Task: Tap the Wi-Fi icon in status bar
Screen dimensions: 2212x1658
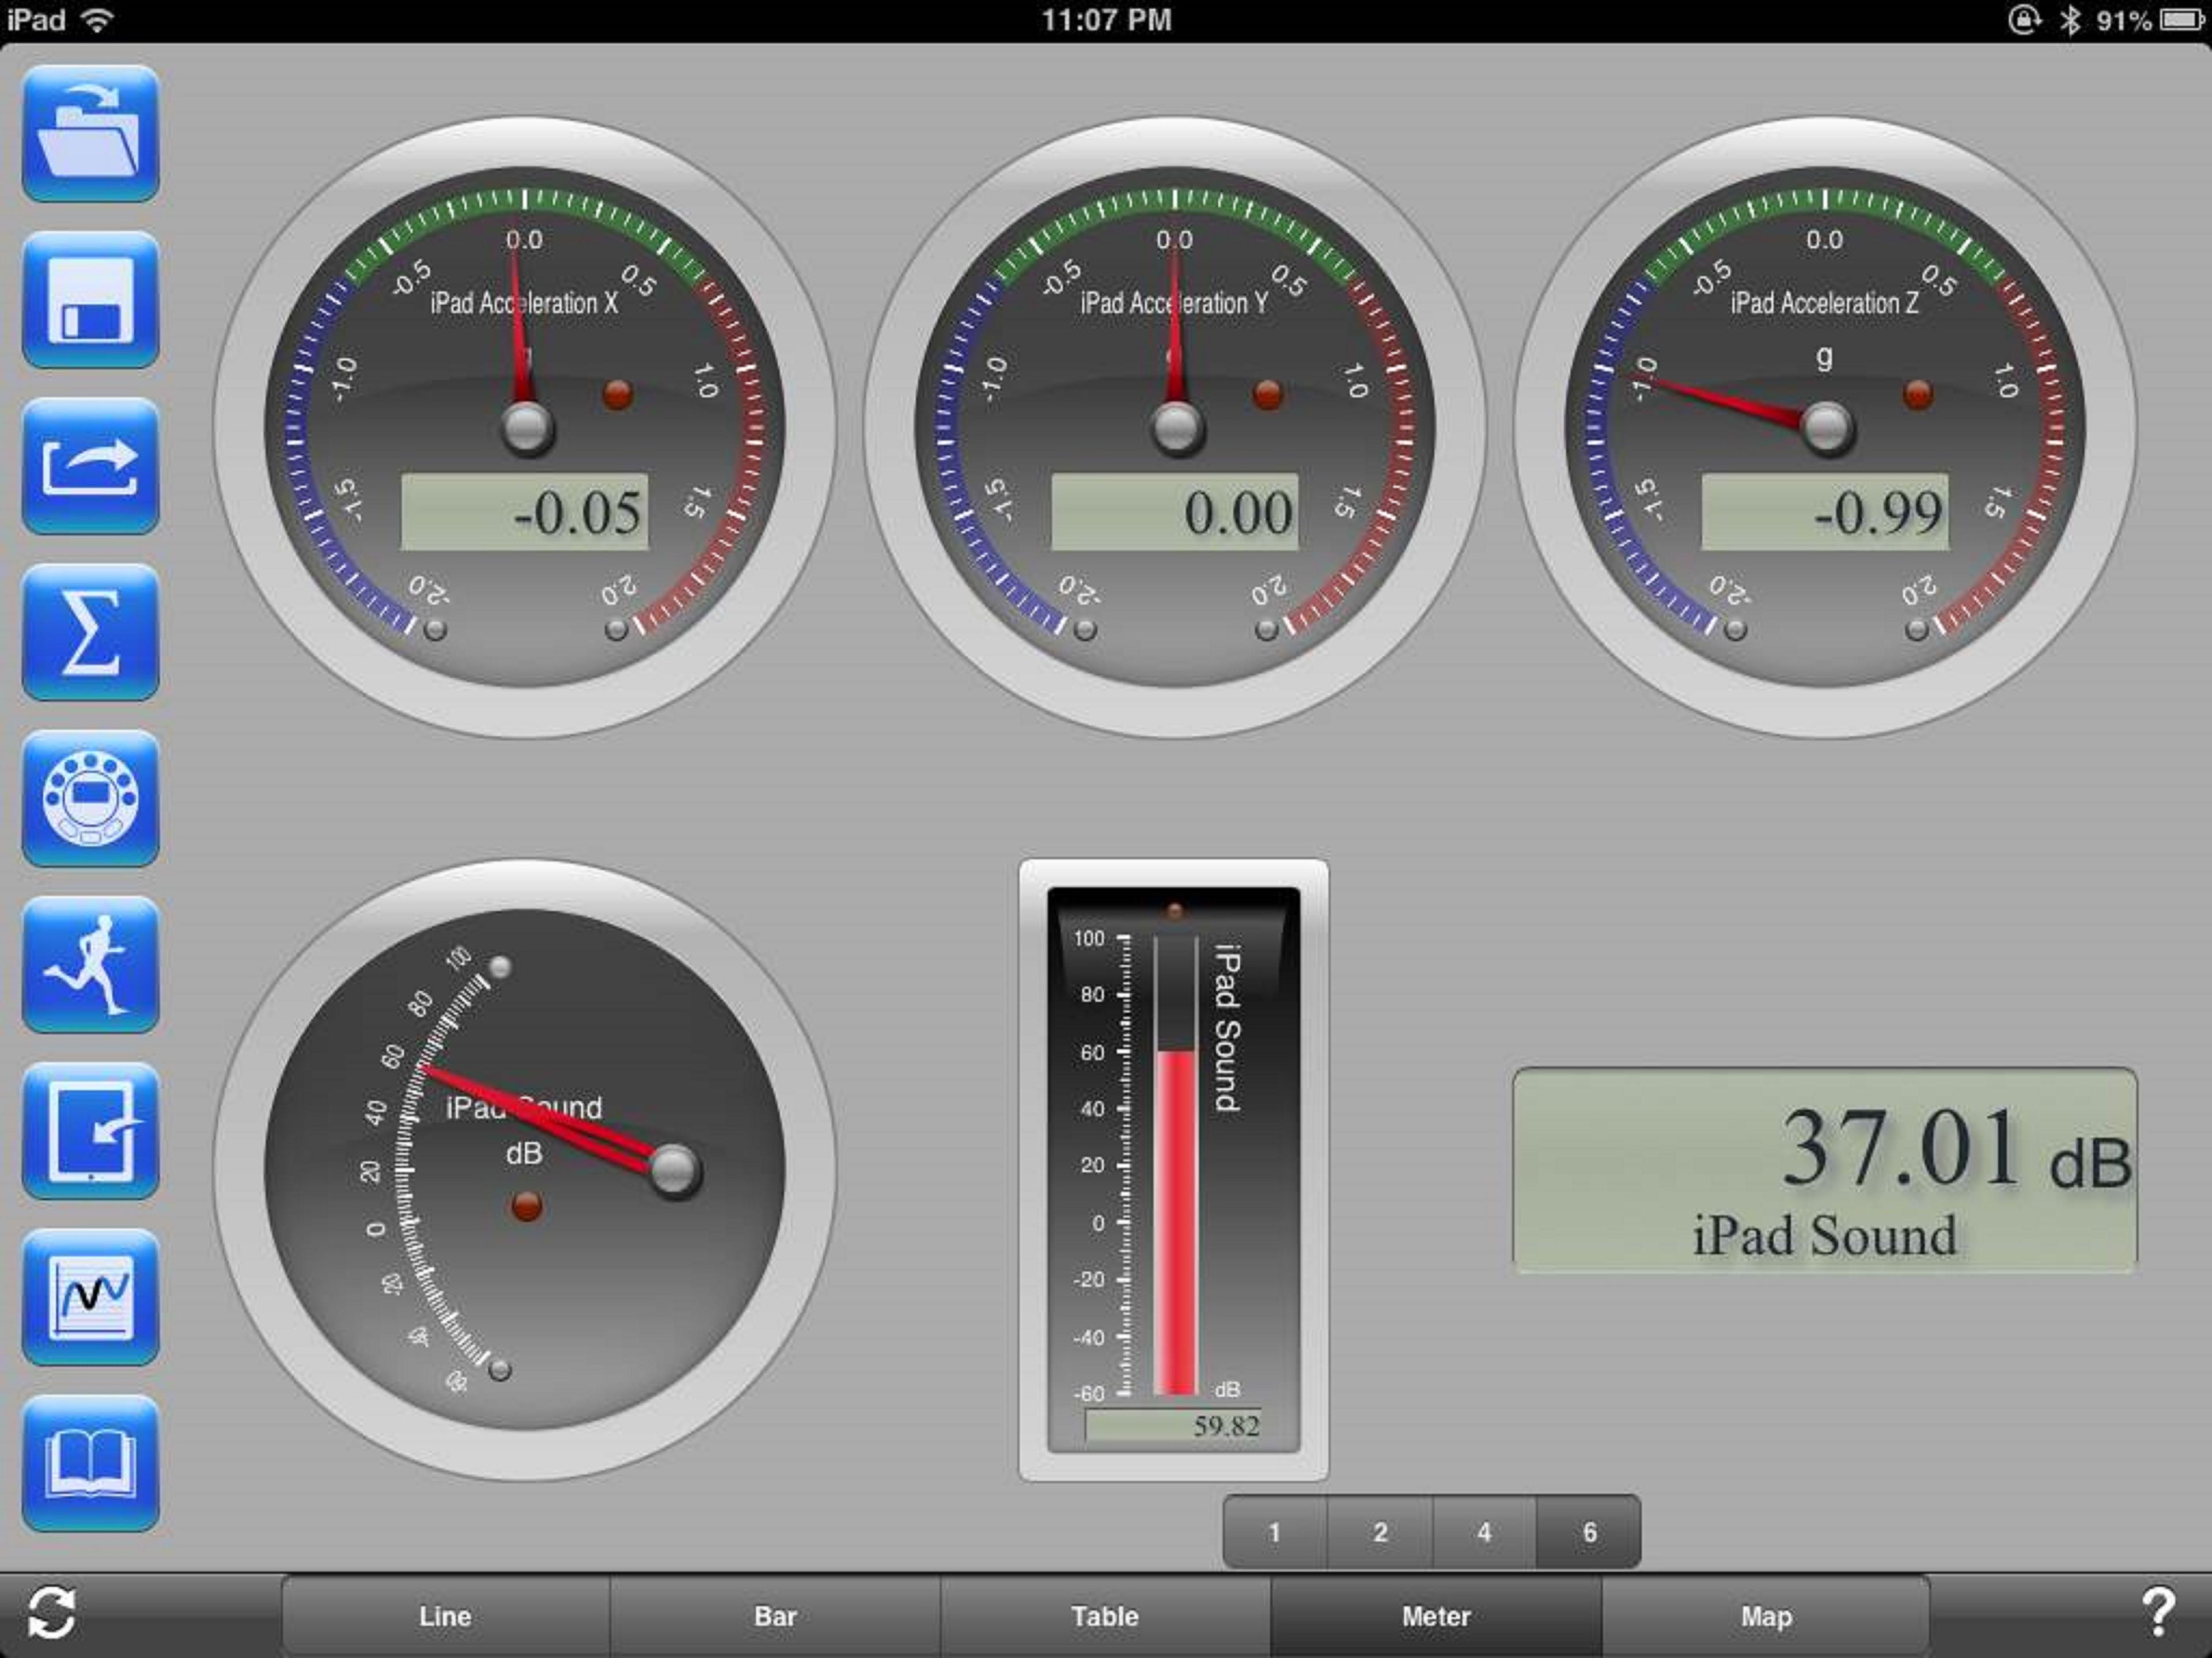Action: tap(97, 19)
